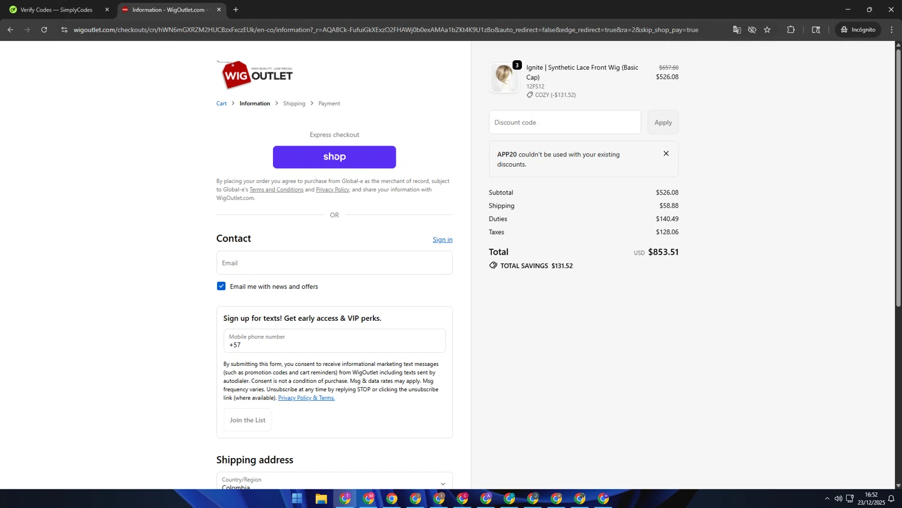The image size is (902, 508).
Task: Open Global-e Terms and Conditions link
Action: [x=276, y=190]
